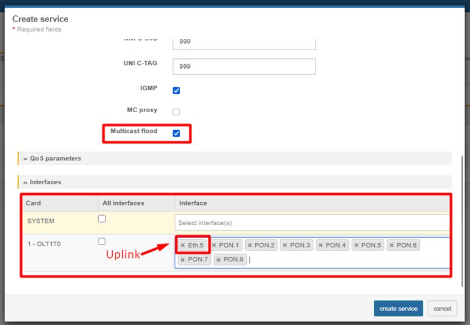Remove the PON.8 interface tag
Viewport: 470px width, 325px height.
coord(219,260)
